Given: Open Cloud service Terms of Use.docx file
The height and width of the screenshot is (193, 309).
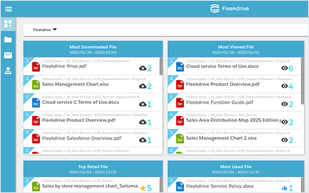Looking at the screenshot, I should click(x=222, y=66).
